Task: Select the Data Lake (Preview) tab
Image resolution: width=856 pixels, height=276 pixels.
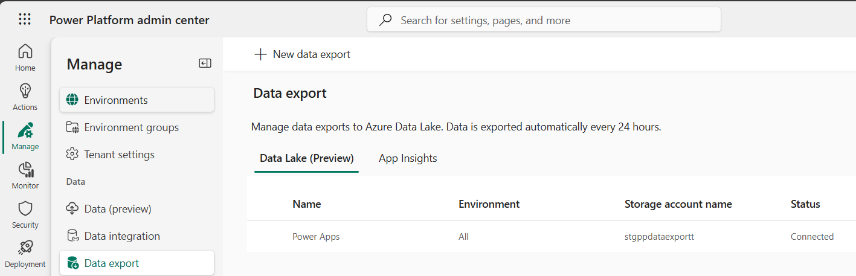Action: click(x=306, y=158)
